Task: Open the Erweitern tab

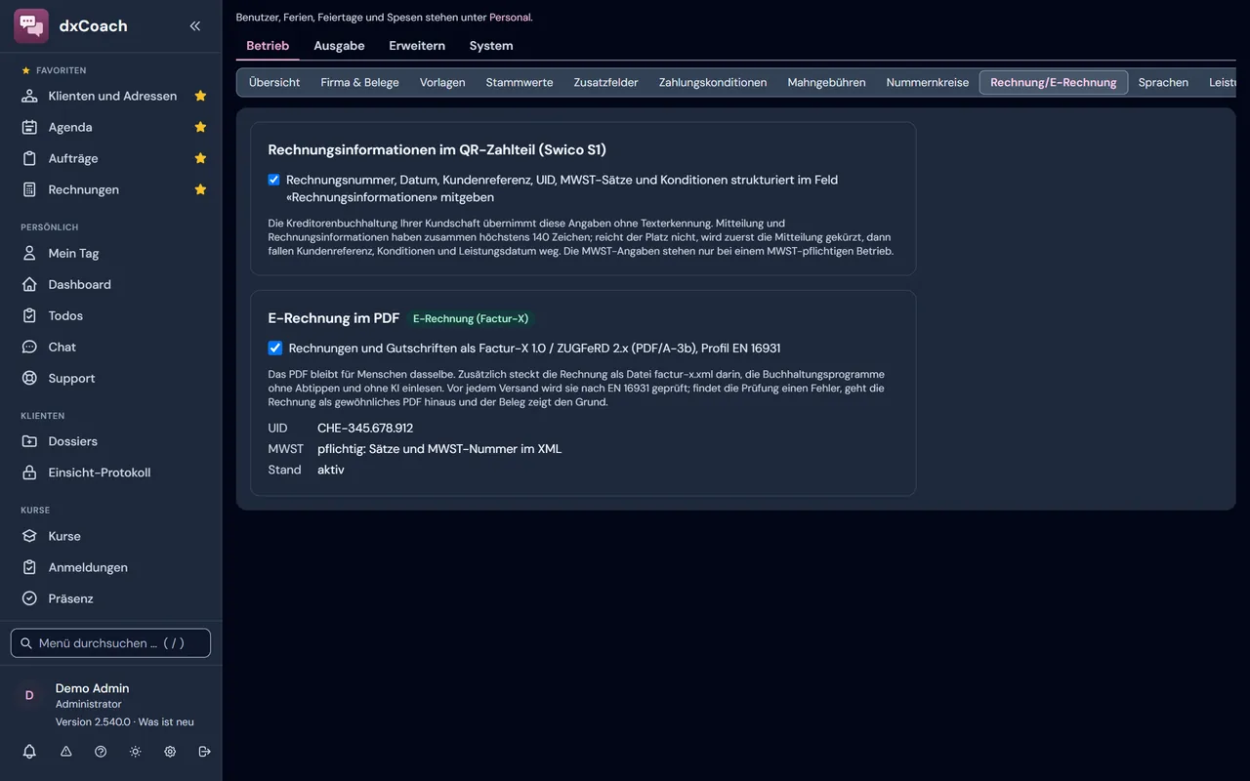Action: coord(417,46)
